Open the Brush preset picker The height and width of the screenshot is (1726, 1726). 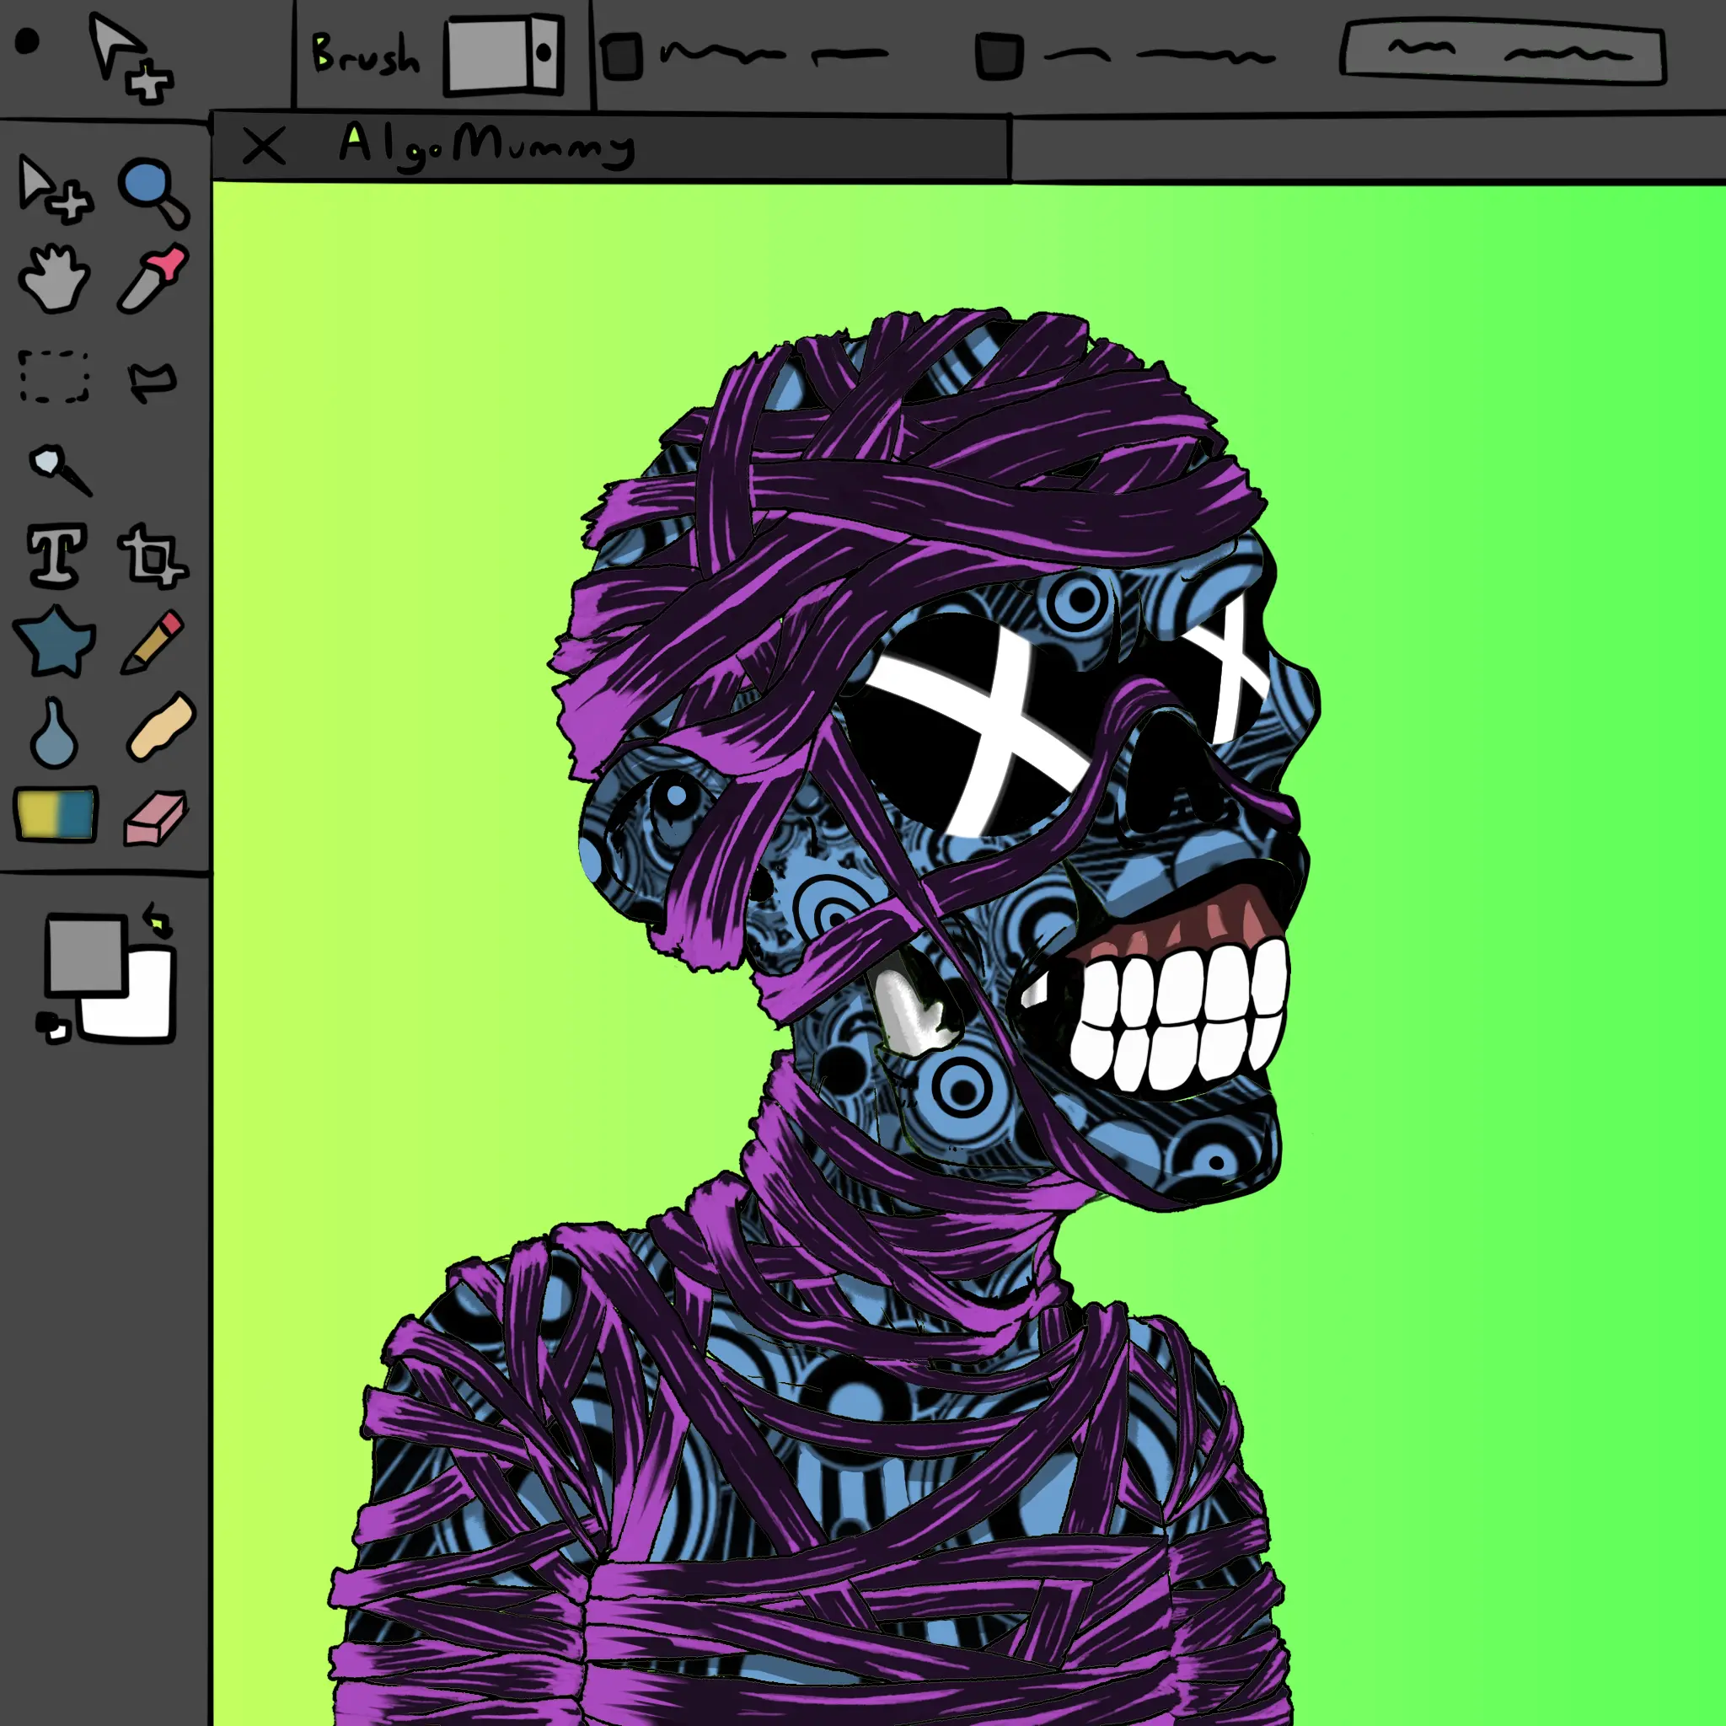click(x=504, y=54)
